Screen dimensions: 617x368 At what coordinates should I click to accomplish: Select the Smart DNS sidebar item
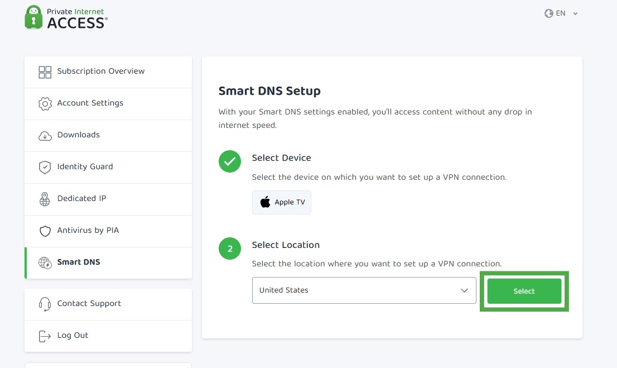pos(108,263)
